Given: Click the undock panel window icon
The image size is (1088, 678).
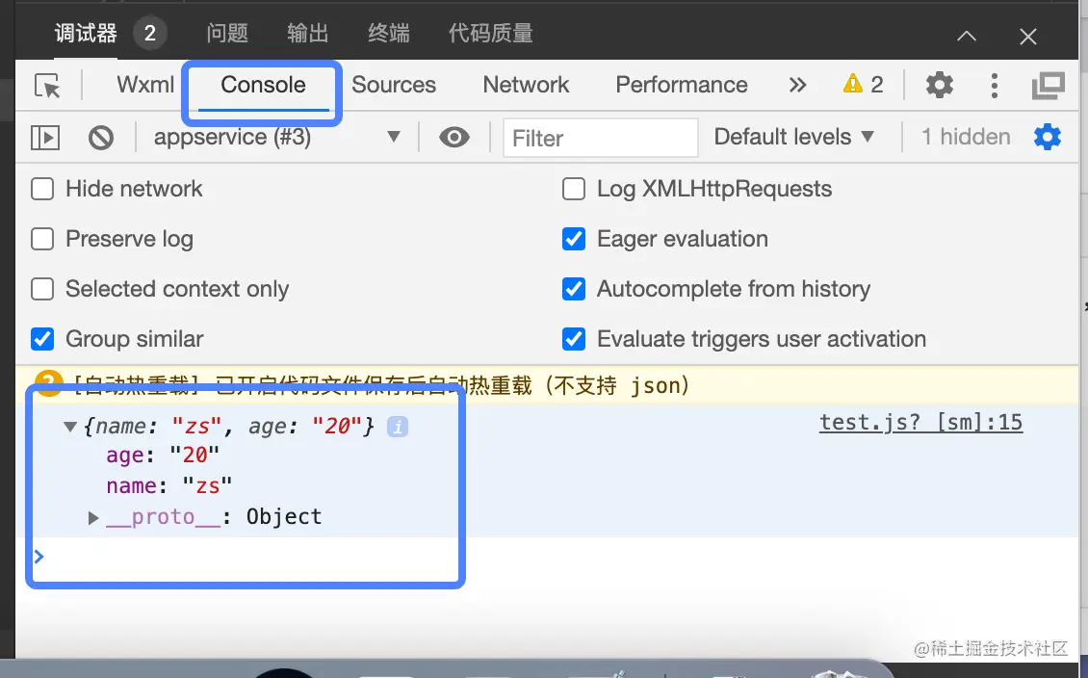Looking at the screenshot, I should 1048,86.
